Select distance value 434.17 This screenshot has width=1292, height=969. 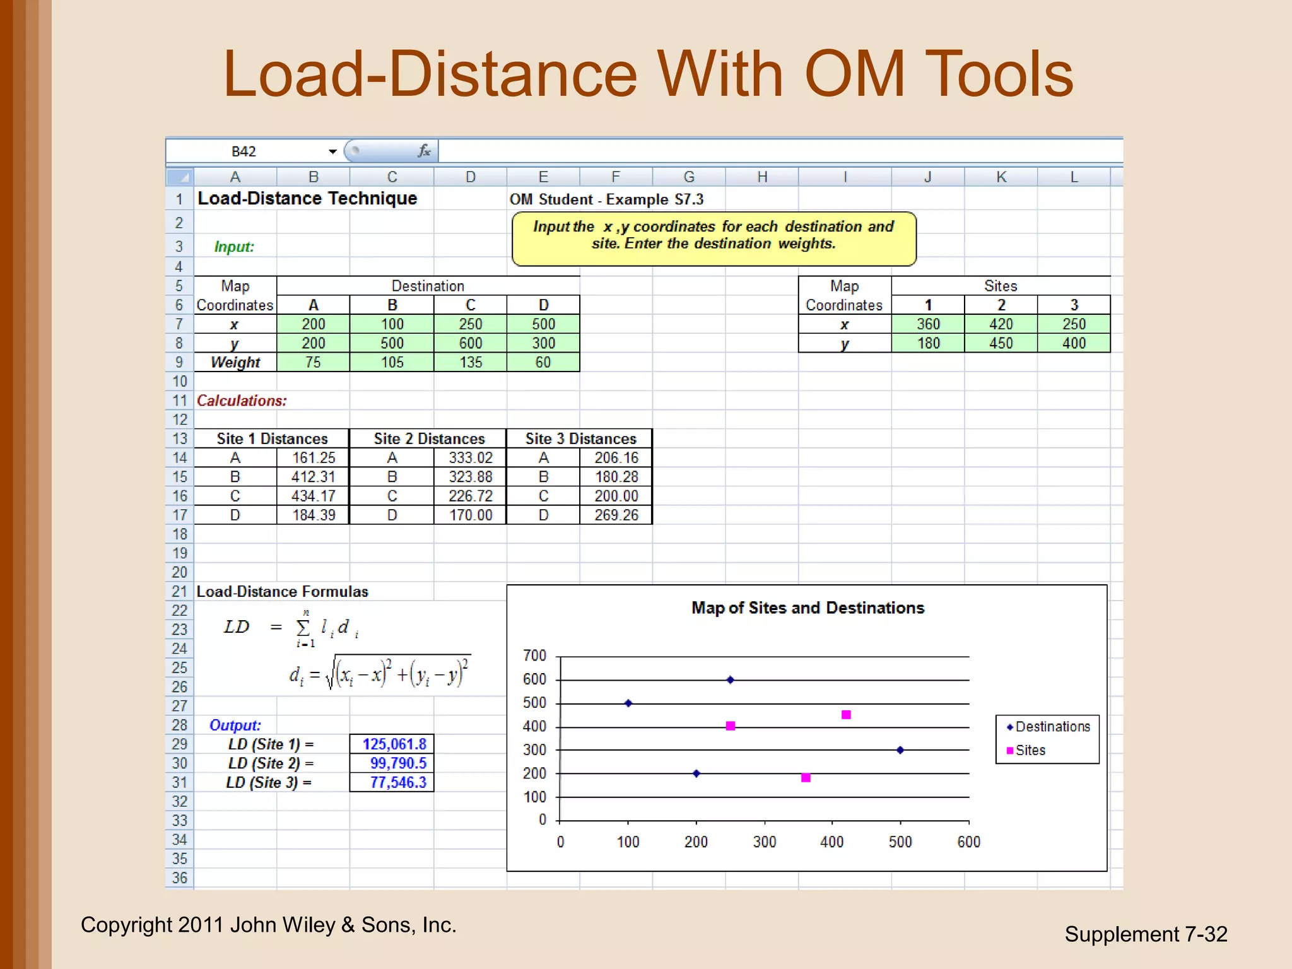314,496
